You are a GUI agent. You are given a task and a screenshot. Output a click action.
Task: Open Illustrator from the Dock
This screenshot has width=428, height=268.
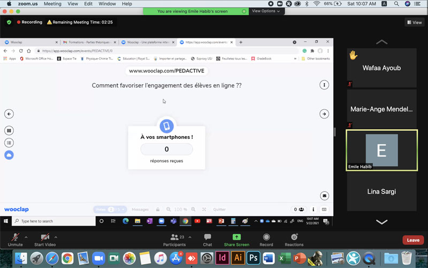point(238,258)
